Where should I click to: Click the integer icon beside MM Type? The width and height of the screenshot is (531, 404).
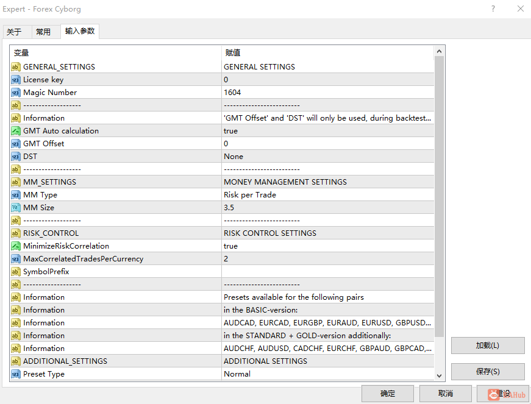[x=16, y=195]
